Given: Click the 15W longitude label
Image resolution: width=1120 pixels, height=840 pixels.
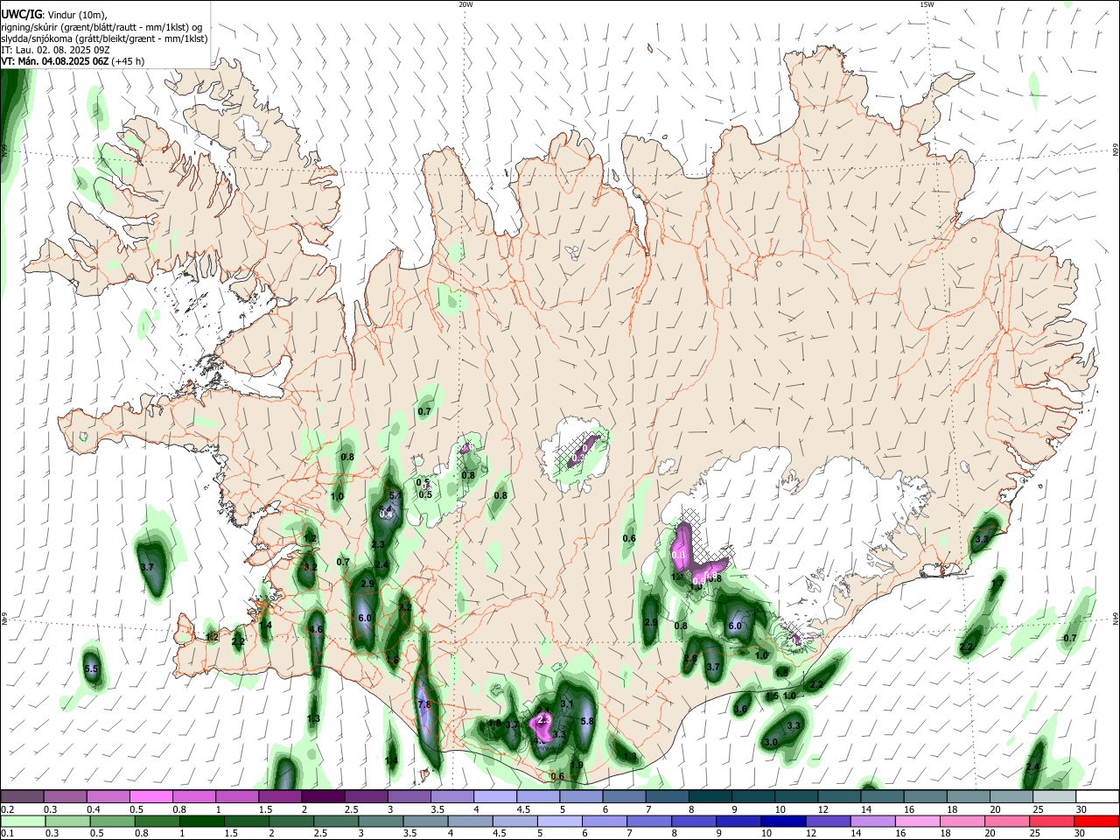Looking at the screenshot, I should pos(927,4).
